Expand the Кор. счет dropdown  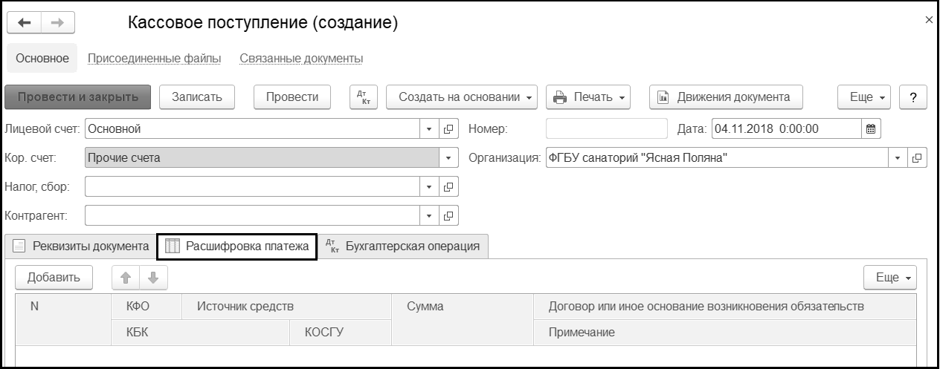448,157
